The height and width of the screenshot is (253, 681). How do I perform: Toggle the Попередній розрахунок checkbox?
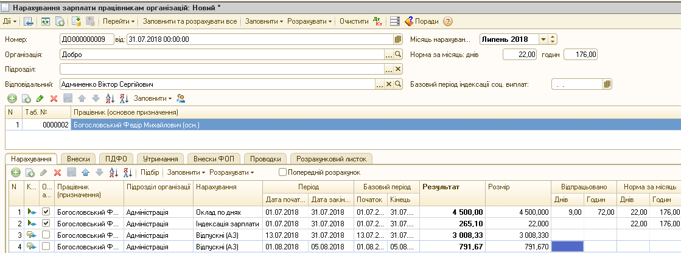tap(283, 172)
